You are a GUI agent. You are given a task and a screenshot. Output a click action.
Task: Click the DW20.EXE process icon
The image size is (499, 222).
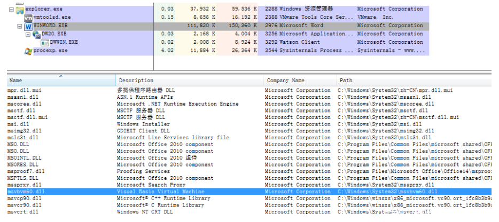(x=36, y=34)
